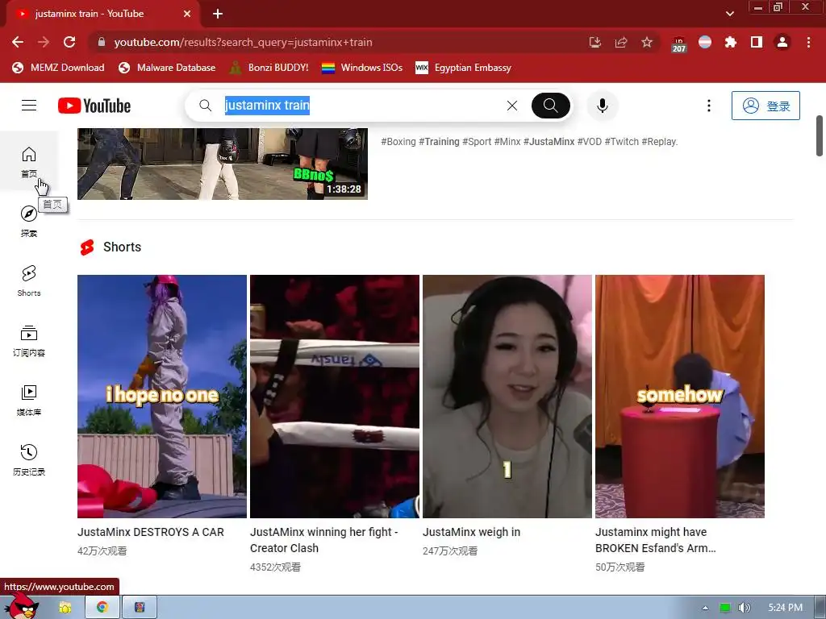Image resolution: width=826 pixels, height=619 pixels.
Task: Open the file explorer taskbar icon
Action: (65, 608)
